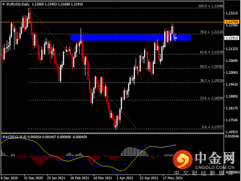The image size is (241, 181).
Task: Select the Fibonacci 0.0 = 1.17077 label
Action: pyautogui.click(x=212, y=127)
